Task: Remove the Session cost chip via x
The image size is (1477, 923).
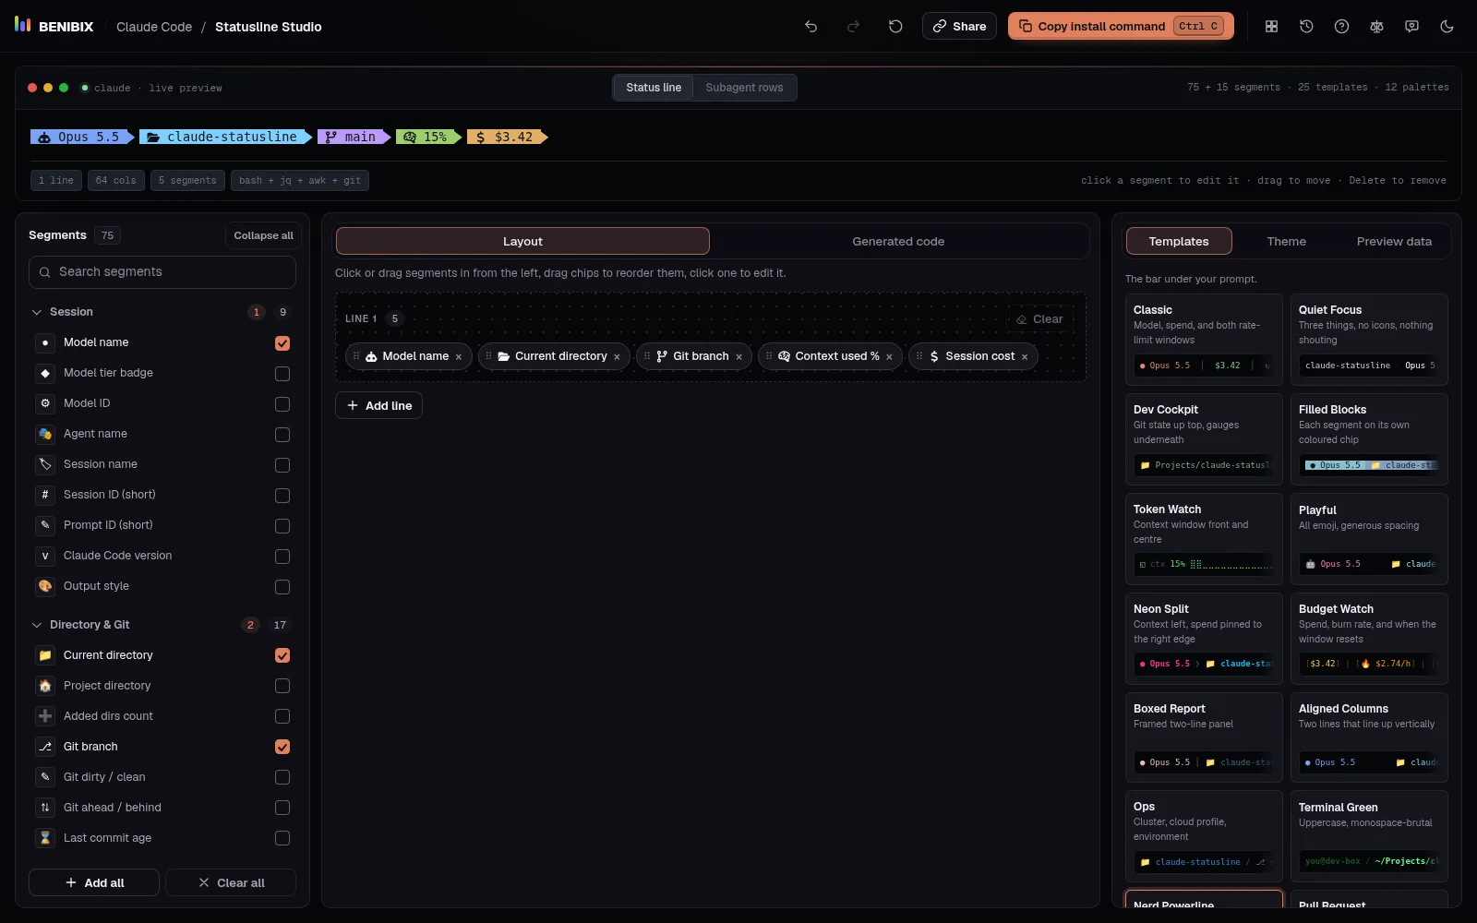Action: tap(1025, 357)
